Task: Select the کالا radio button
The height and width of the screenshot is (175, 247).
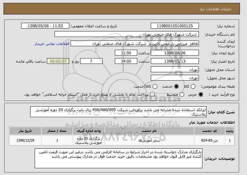Action: pyautogui.click(x=193, y=86)
